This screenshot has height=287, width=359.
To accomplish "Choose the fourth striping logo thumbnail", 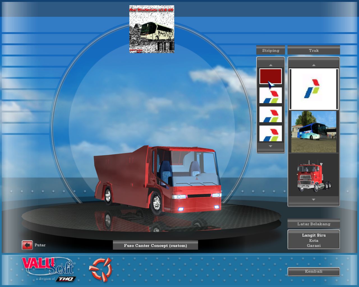I will (270, 133).
